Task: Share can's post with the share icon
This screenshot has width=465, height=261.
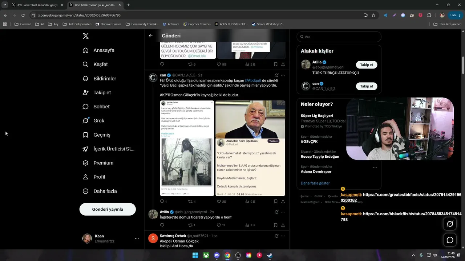Action: click(x=283, y=202)
